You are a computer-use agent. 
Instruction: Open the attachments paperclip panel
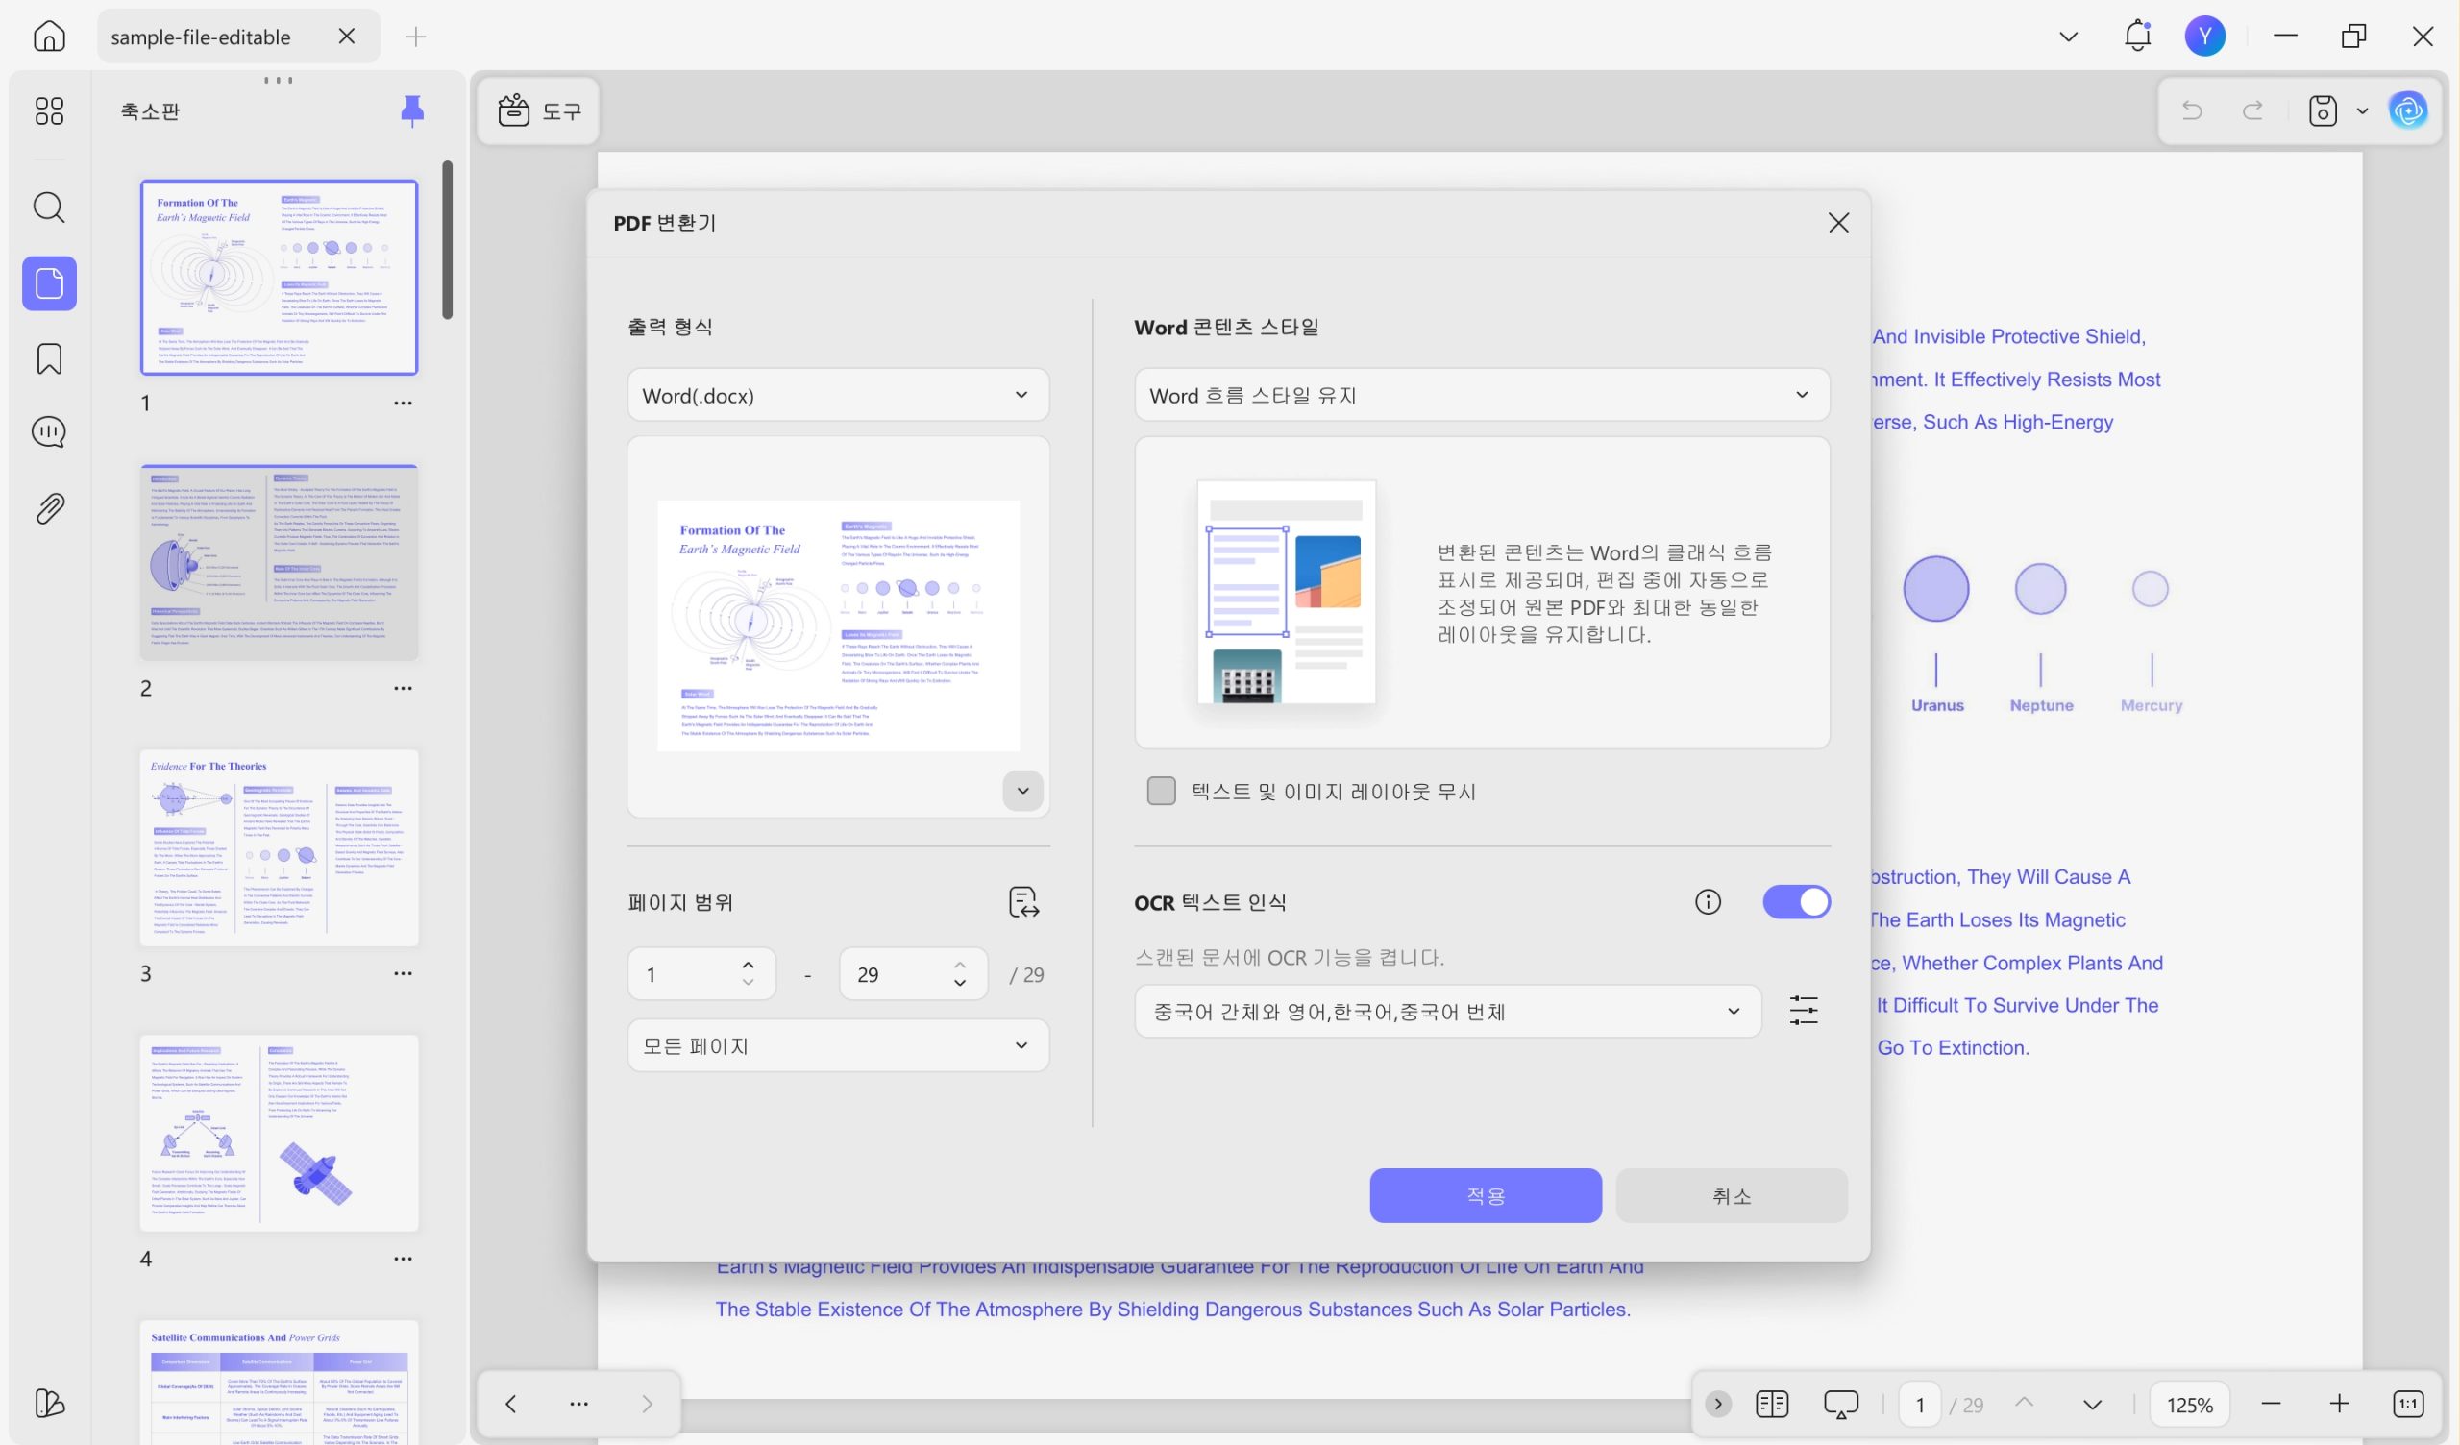(49, 507)
